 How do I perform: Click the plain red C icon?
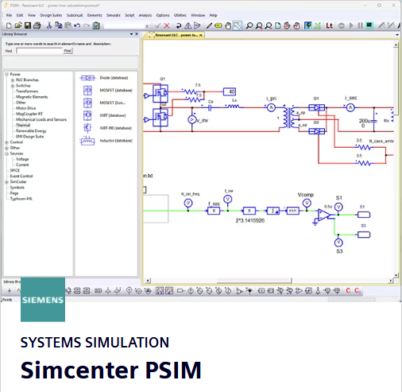point(348,291)
